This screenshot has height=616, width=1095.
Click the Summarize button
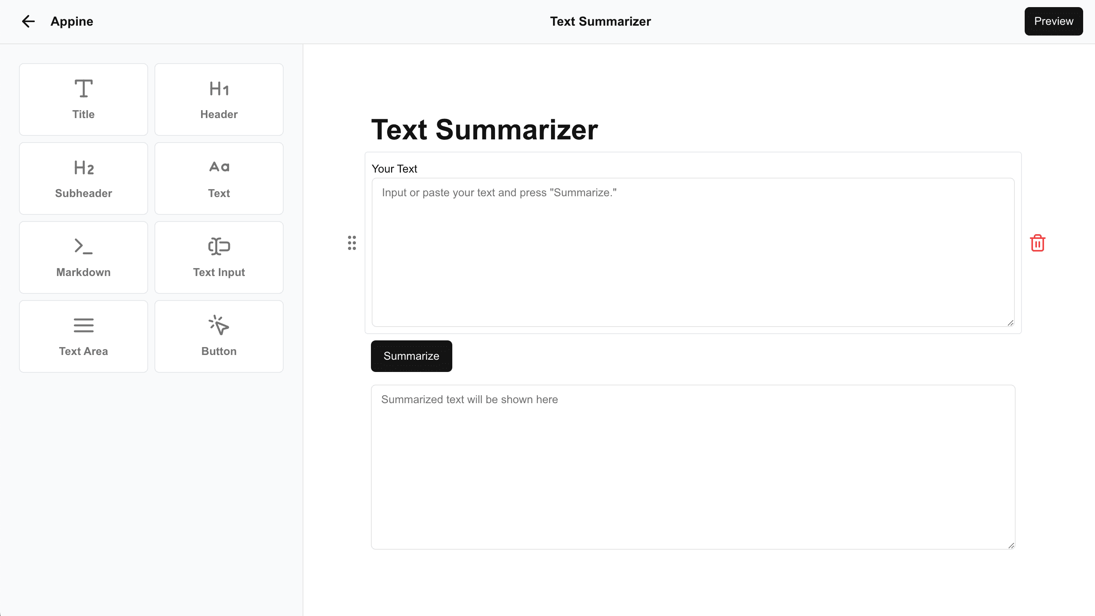tap(411, 356)
